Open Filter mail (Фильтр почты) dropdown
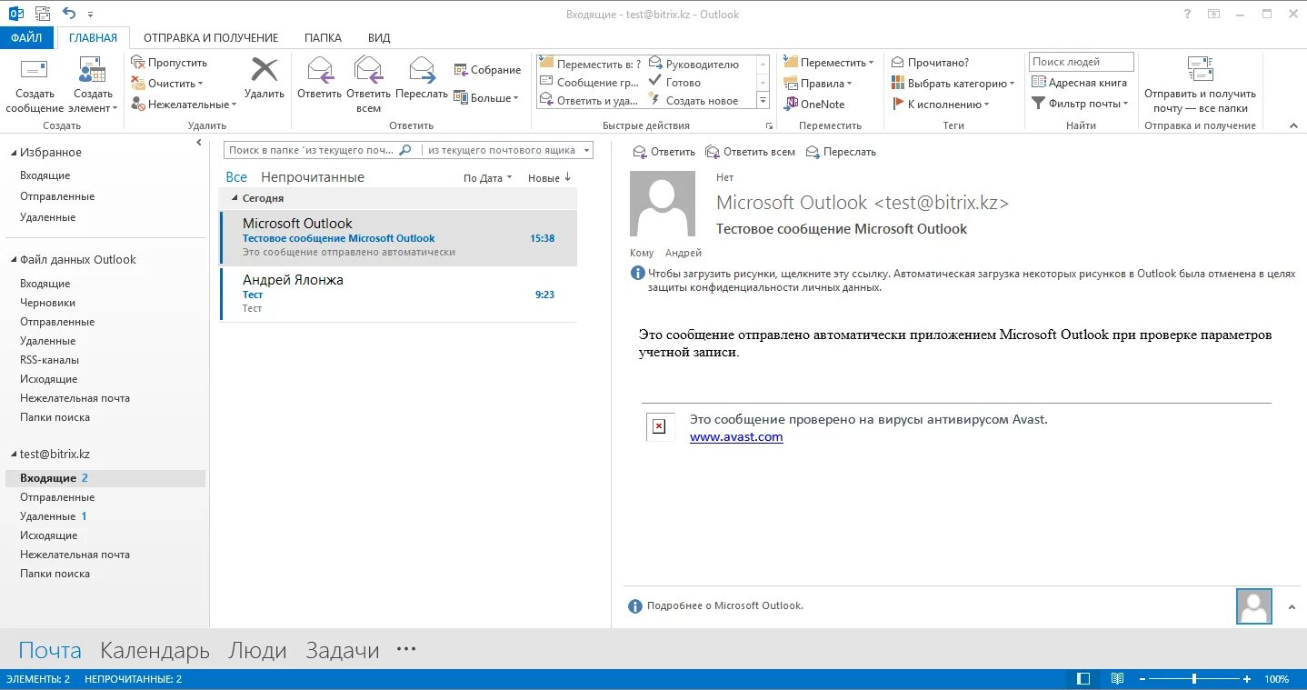Image resolution: width=1307 pixels, height=690 pixels. (x=1080, y=104)
